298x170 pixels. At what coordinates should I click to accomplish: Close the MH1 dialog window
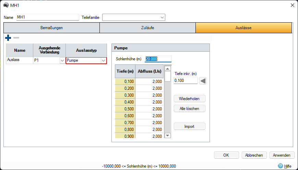293,5
